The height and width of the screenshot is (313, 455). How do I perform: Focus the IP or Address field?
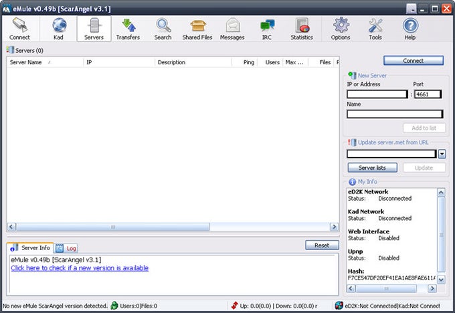pos(377,94)
